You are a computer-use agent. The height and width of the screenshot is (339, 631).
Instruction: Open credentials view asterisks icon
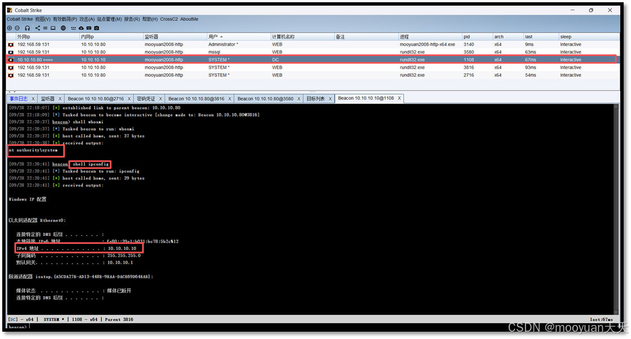73,28
